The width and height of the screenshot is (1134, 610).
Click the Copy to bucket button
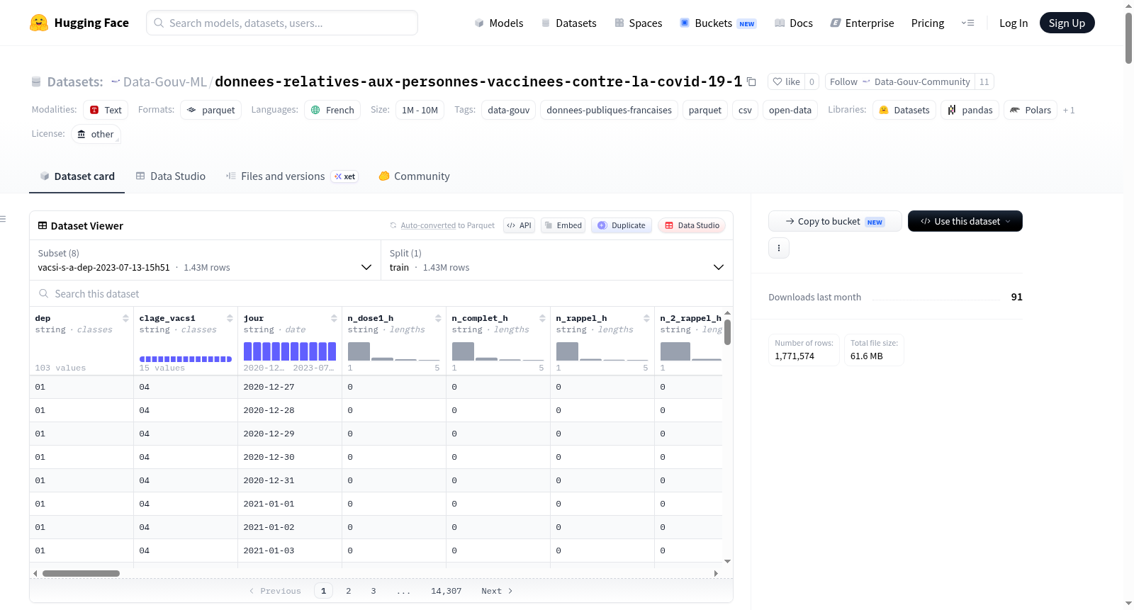(x=835, y=221)
